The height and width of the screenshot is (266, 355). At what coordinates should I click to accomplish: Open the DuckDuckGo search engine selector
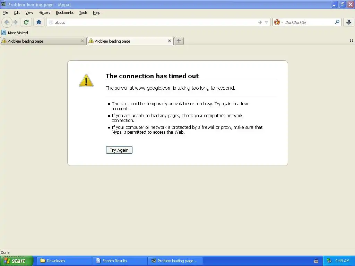pos(278,22)
